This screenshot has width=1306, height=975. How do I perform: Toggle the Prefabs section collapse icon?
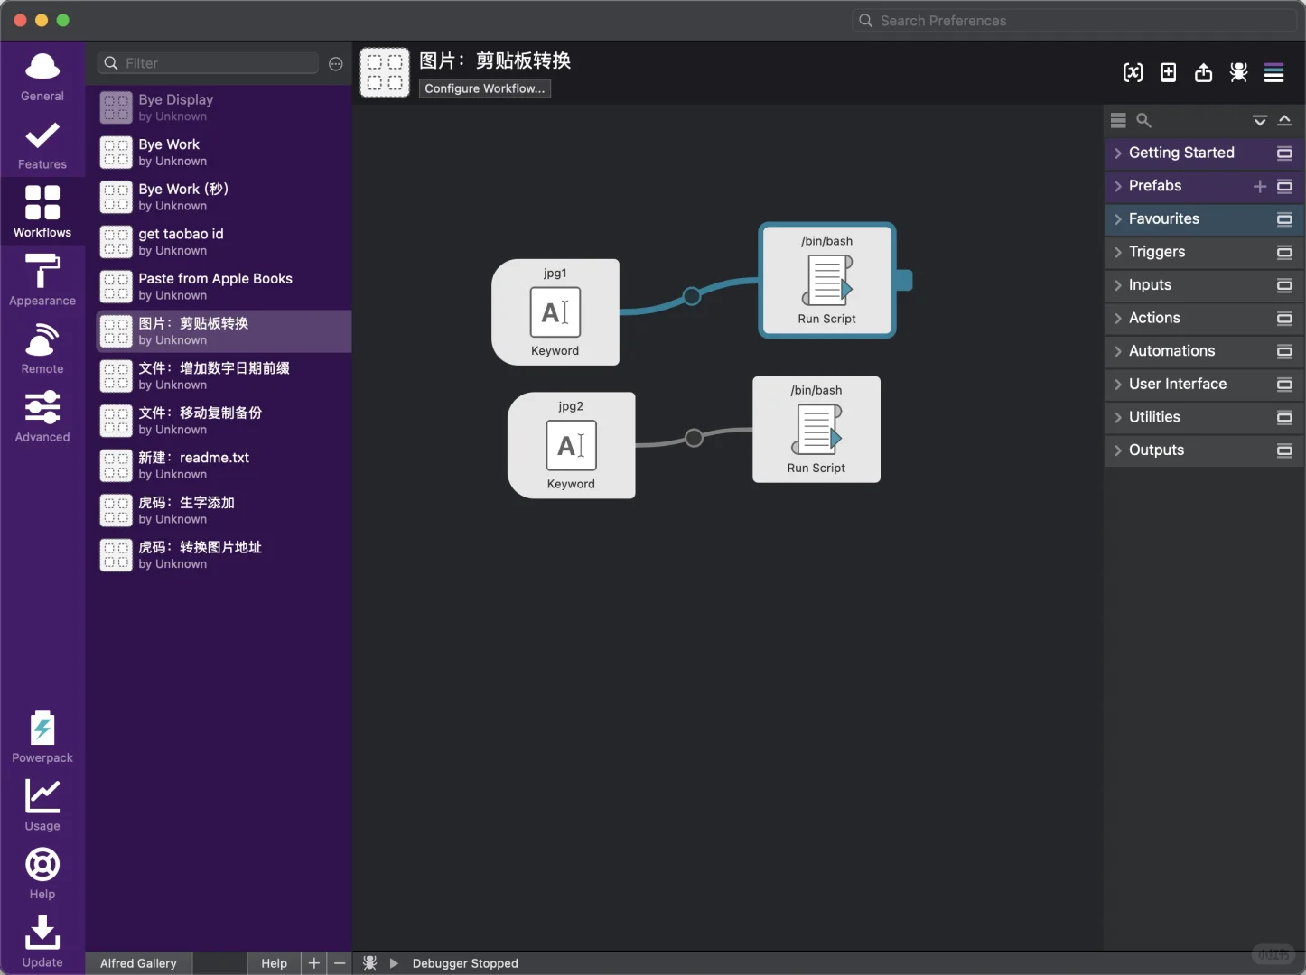pos(1284,186)
